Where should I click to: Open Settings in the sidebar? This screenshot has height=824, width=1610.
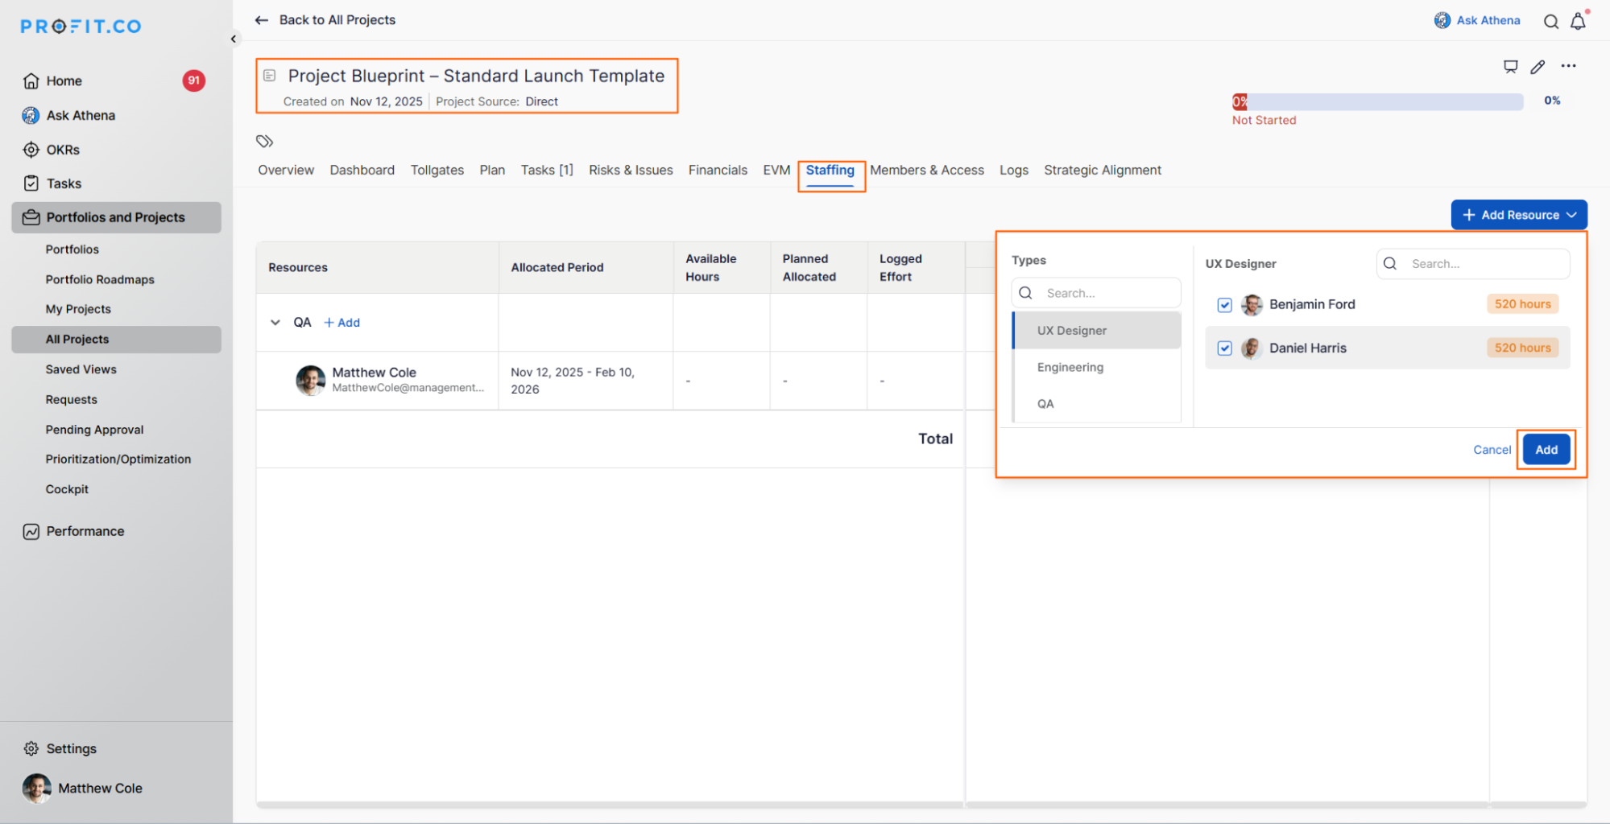coord(71,748)
